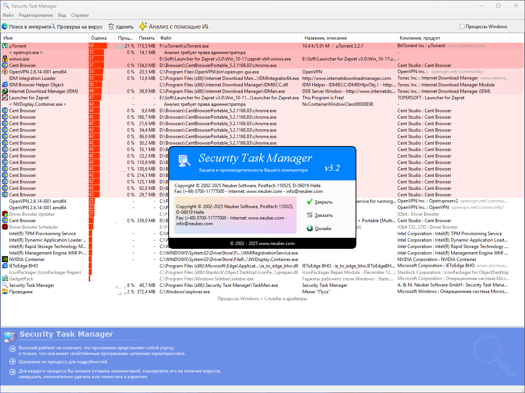Click the Проводник folder icon
The width and height of the screenshot is (525, 393).
(5, 292)
